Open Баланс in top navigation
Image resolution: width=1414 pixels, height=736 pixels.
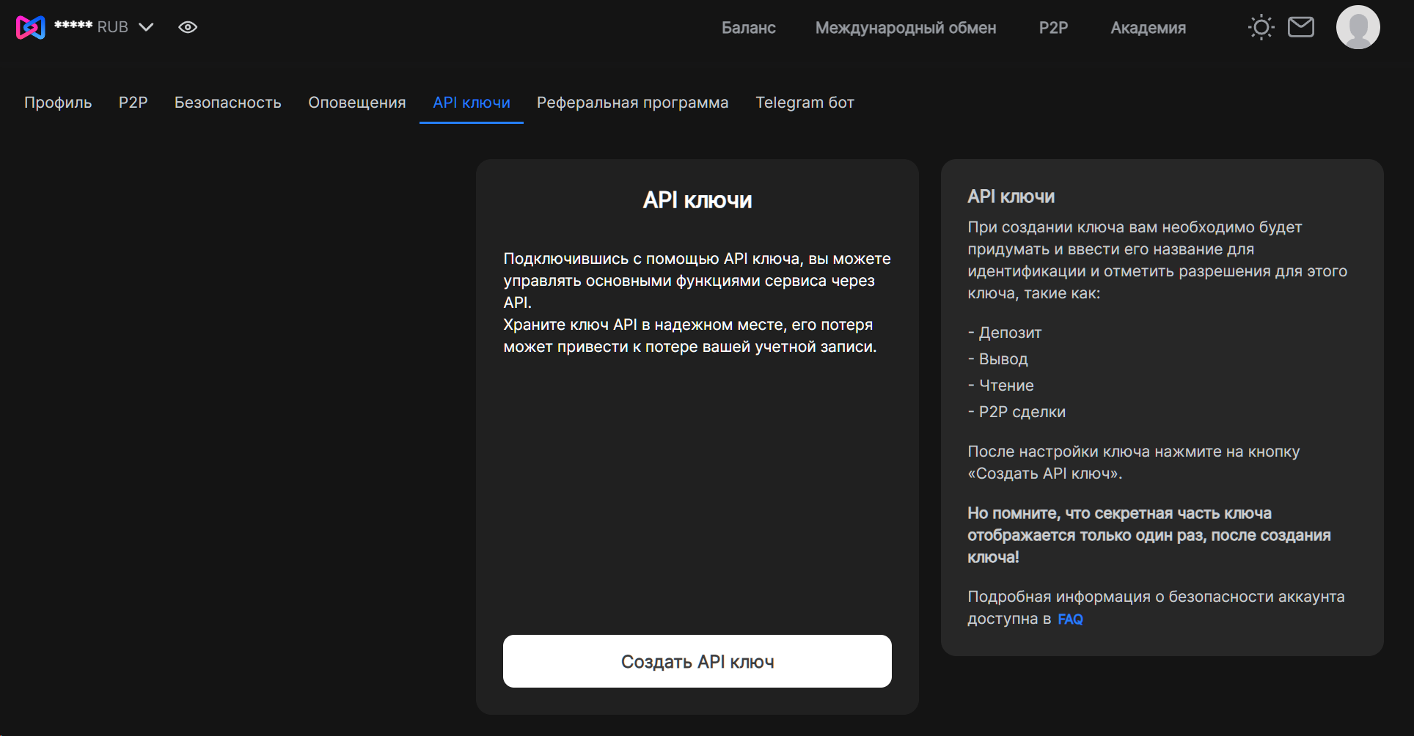click(748, 28)
